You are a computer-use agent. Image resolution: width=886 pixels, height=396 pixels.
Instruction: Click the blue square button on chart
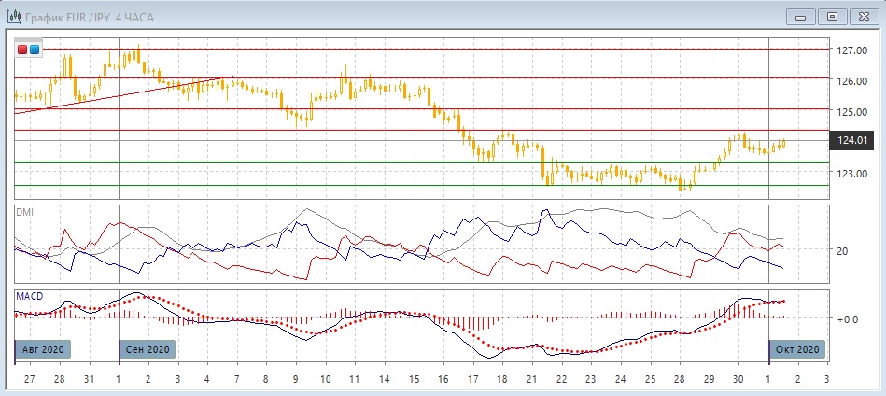pyautogui.click(x=35, y=49)
